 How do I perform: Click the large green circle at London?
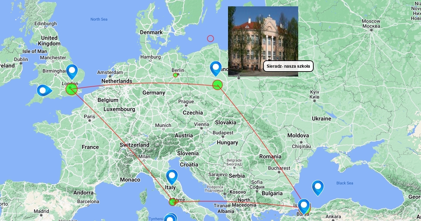click(x=71, y=89)
